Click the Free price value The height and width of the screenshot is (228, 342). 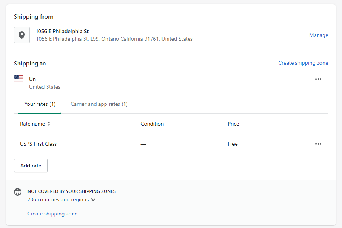point(232,144)
